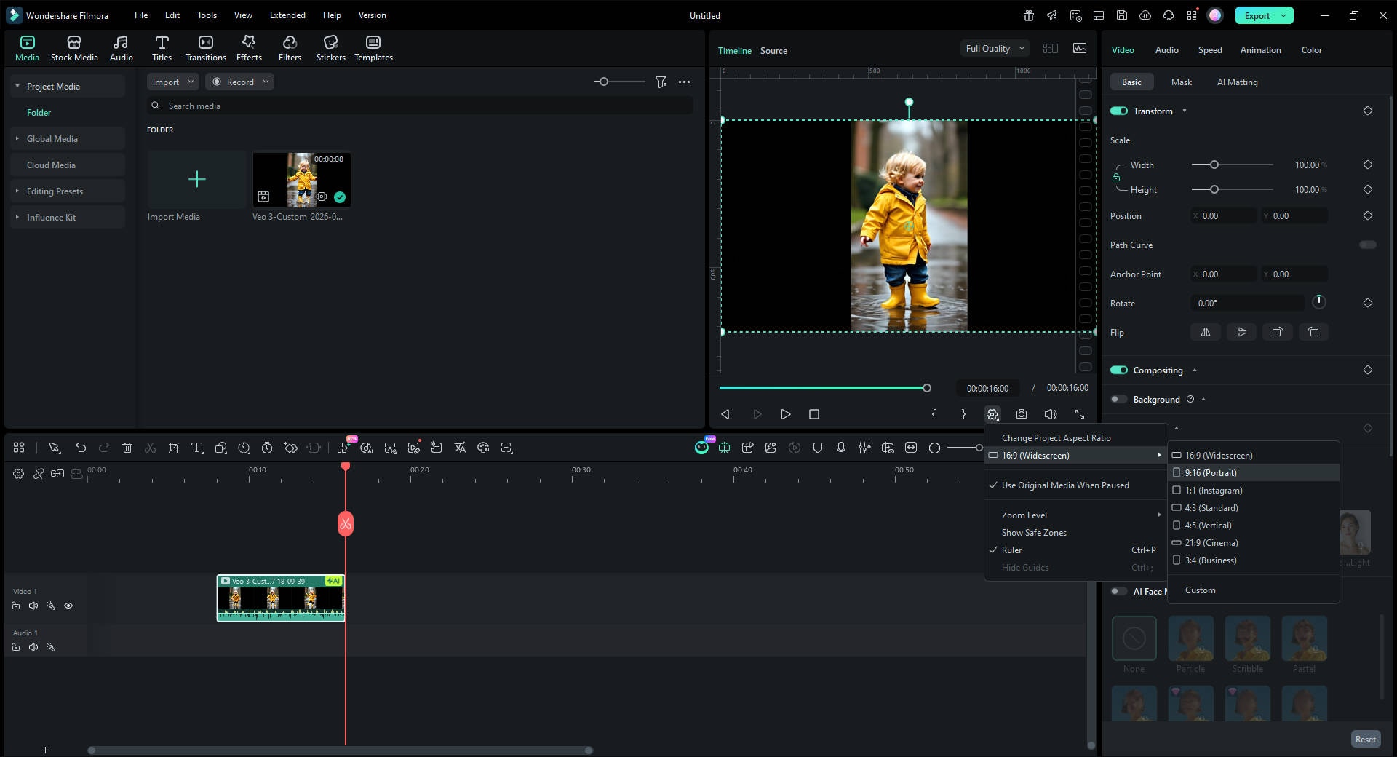
Task: Click the undo arrow in timeline toolbar
Action: point(81,448)
